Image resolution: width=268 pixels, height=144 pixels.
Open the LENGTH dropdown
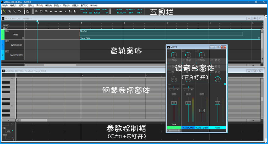139,13
